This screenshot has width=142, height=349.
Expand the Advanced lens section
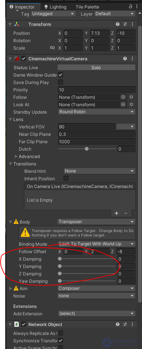[x=16, y=157]
